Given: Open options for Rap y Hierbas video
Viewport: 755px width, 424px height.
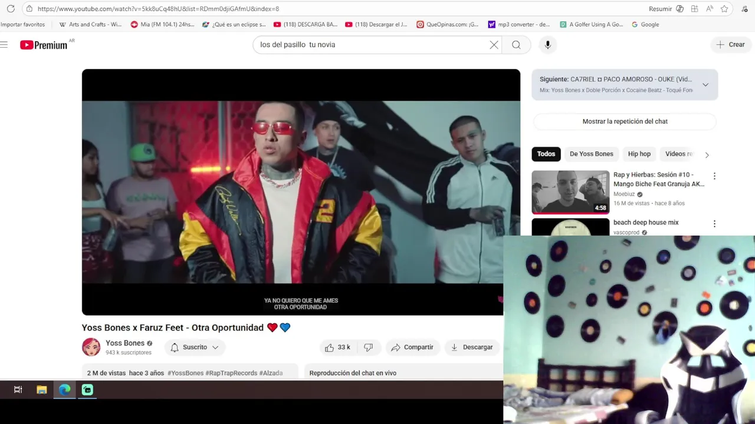Looking at the screenshot, I should pyautogui.click(x=714, y=176).
